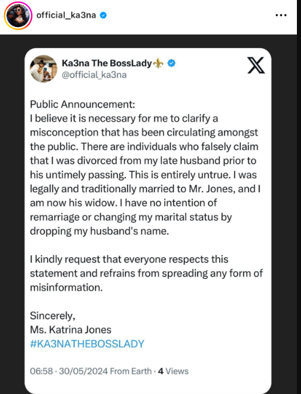Viewport: 301px width, 394px height.
Task: Click the fleur-de-lis emoji beside the name
Action: pos(158,63)
